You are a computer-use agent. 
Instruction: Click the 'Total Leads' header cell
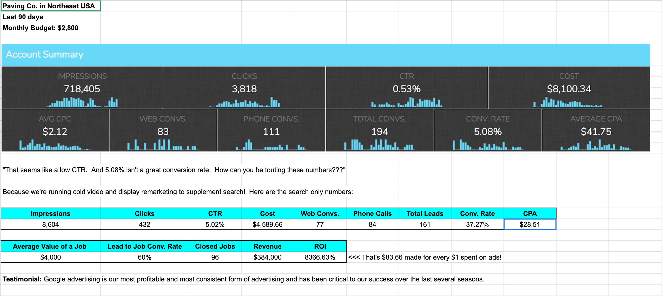[x=425, y=214]
